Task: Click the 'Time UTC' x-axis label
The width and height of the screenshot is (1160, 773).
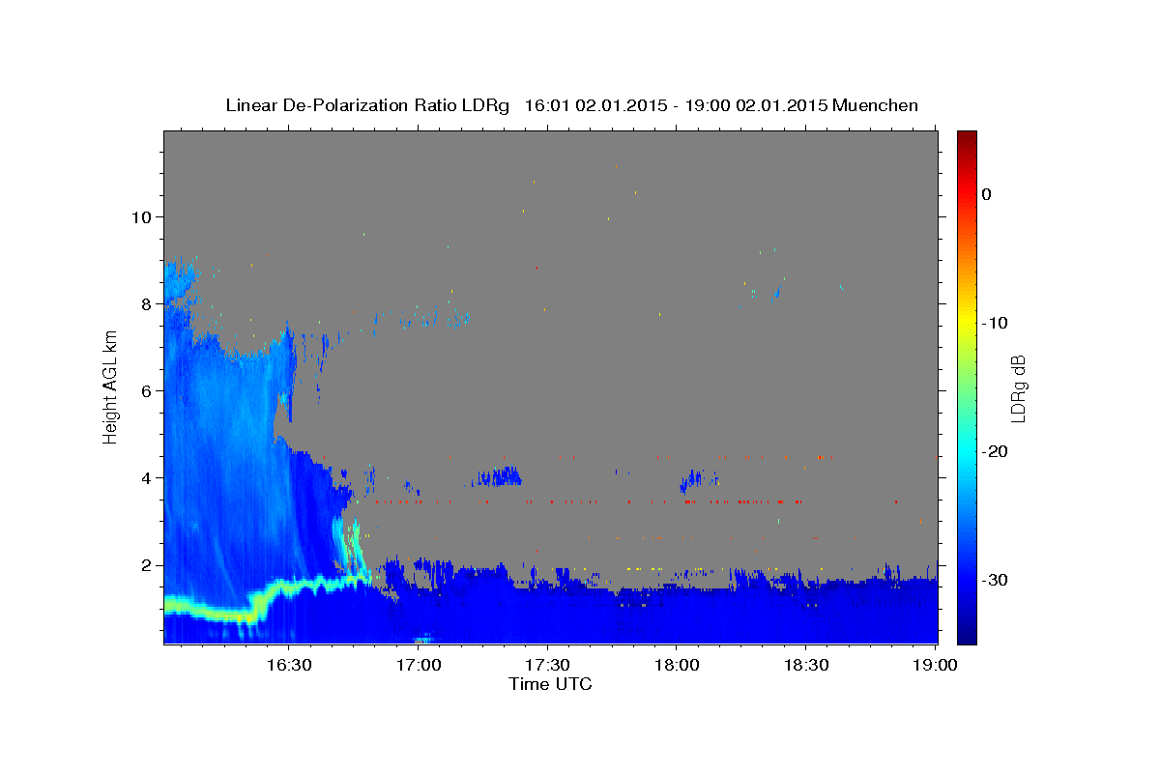Action: [x=550, y=684]
